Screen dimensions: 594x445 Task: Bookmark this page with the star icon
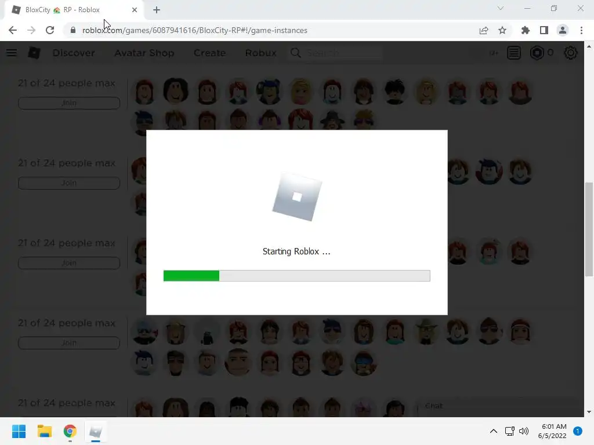(502, 30)
